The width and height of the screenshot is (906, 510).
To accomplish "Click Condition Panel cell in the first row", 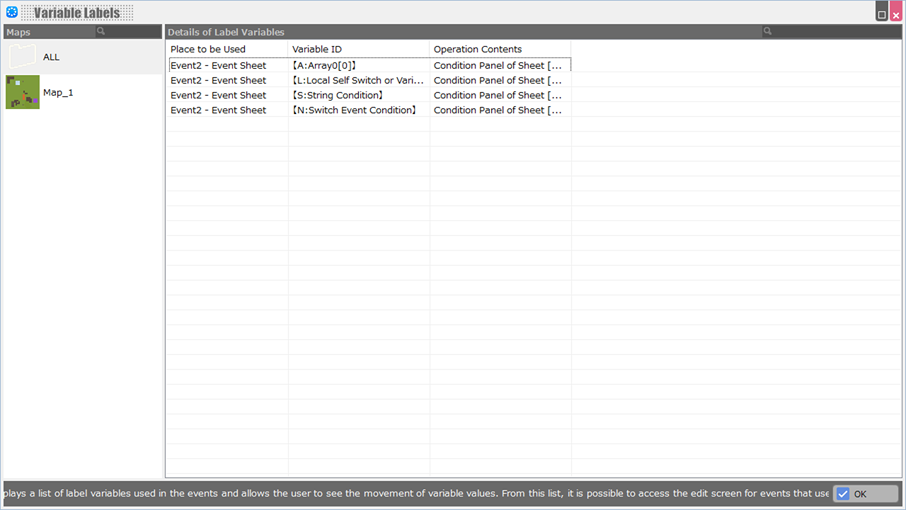I will 498,65.
